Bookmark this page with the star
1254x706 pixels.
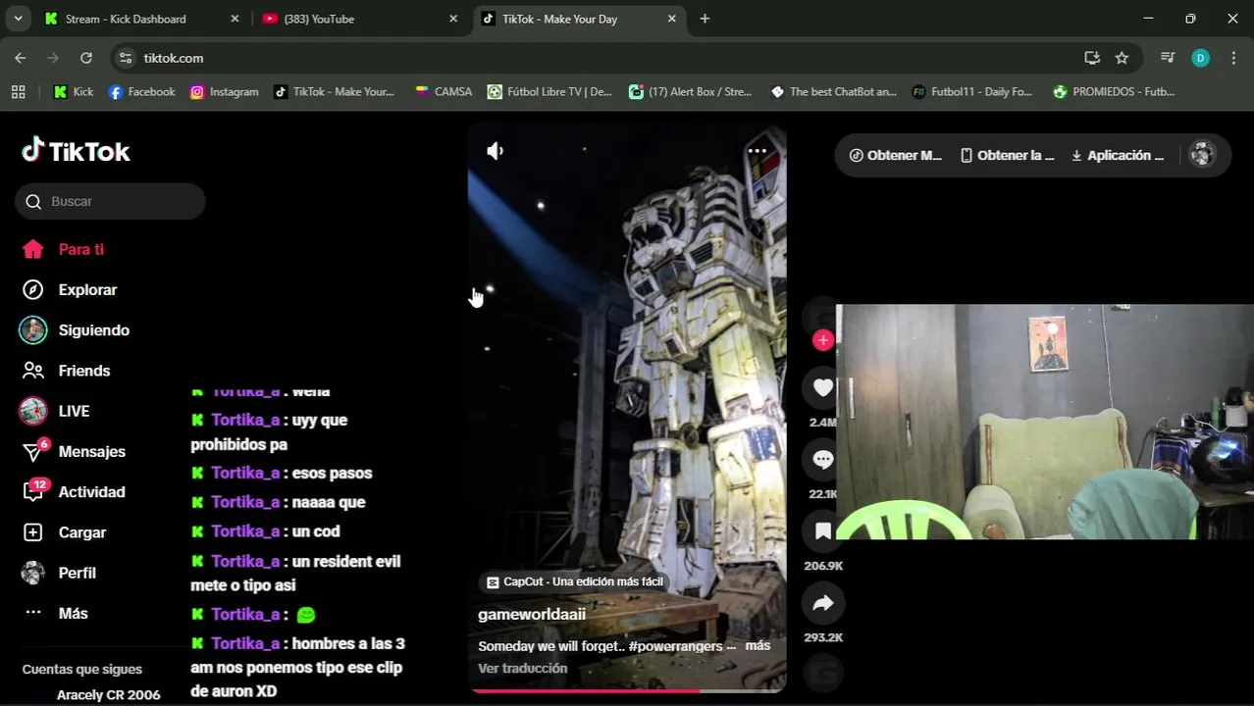coord(1122,58)
